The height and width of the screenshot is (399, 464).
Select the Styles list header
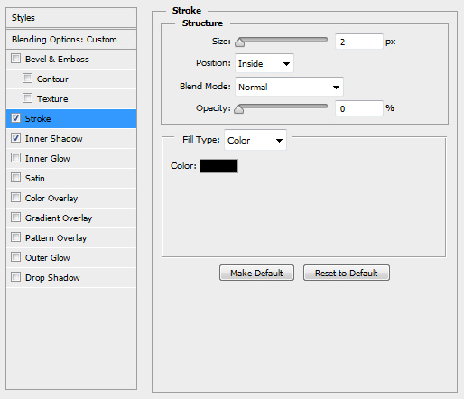71,18
